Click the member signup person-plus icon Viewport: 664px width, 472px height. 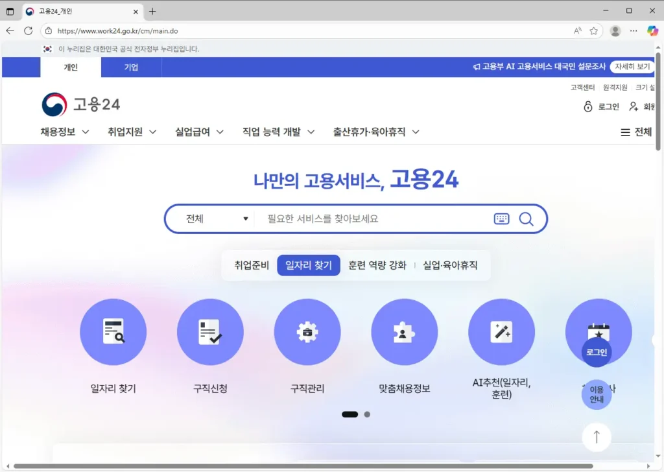point(634,106)
